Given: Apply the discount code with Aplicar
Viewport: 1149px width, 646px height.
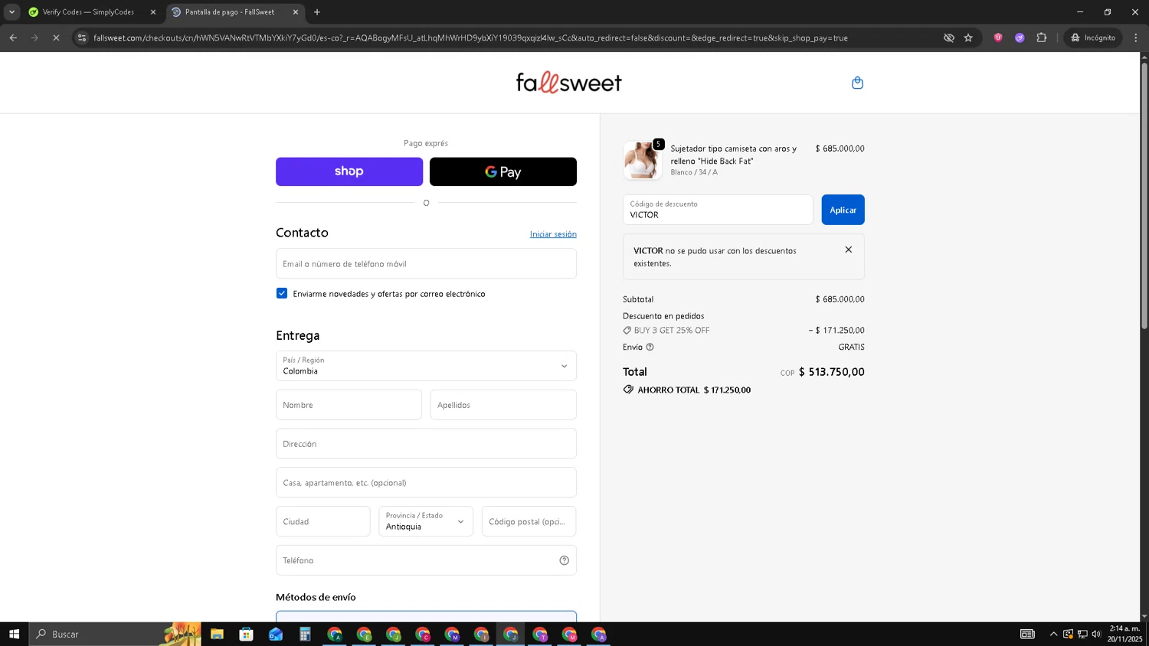Looking at the screenshot, I should (843, 210).
